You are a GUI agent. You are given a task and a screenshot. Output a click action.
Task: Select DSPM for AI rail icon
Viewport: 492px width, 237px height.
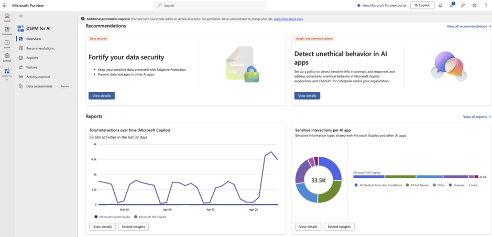(x=7, y=74)
